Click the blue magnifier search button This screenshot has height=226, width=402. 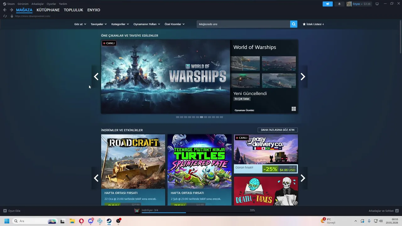click(294, 24)
